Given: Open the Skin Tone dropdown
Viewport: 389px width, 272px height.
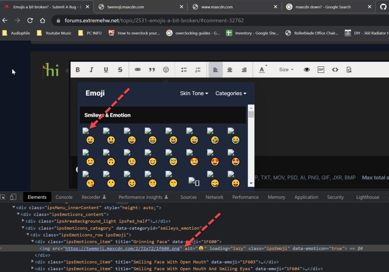Looking at the screenshot, I should pyautogui.click(x=194, y=93).
